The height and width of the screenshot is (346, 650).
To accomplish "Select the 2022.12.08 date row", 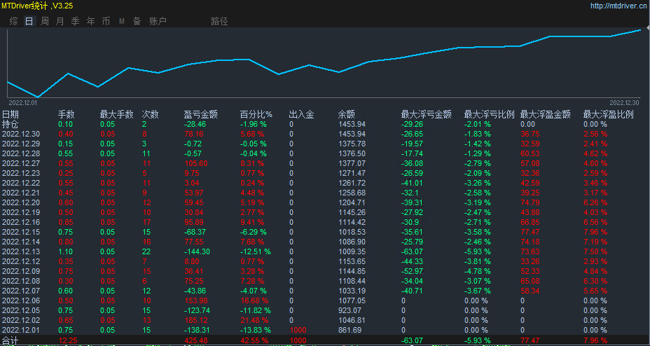I will 21,281.
